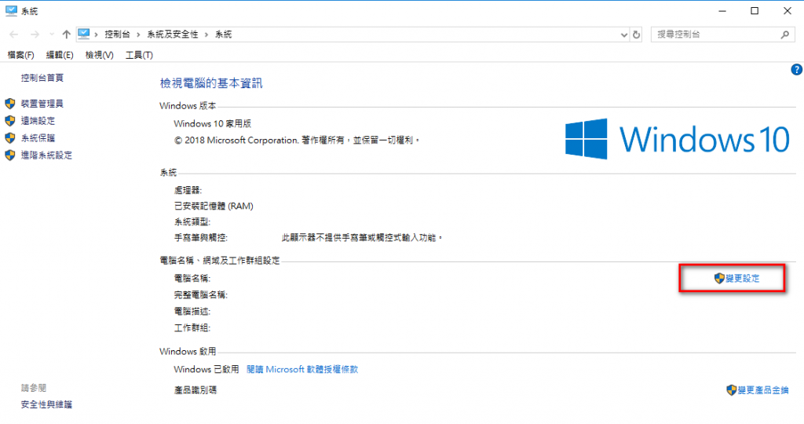Click the 電腦名稱: label
The height and width of the screenshot is (424, 804).
(x=192, y=279)
